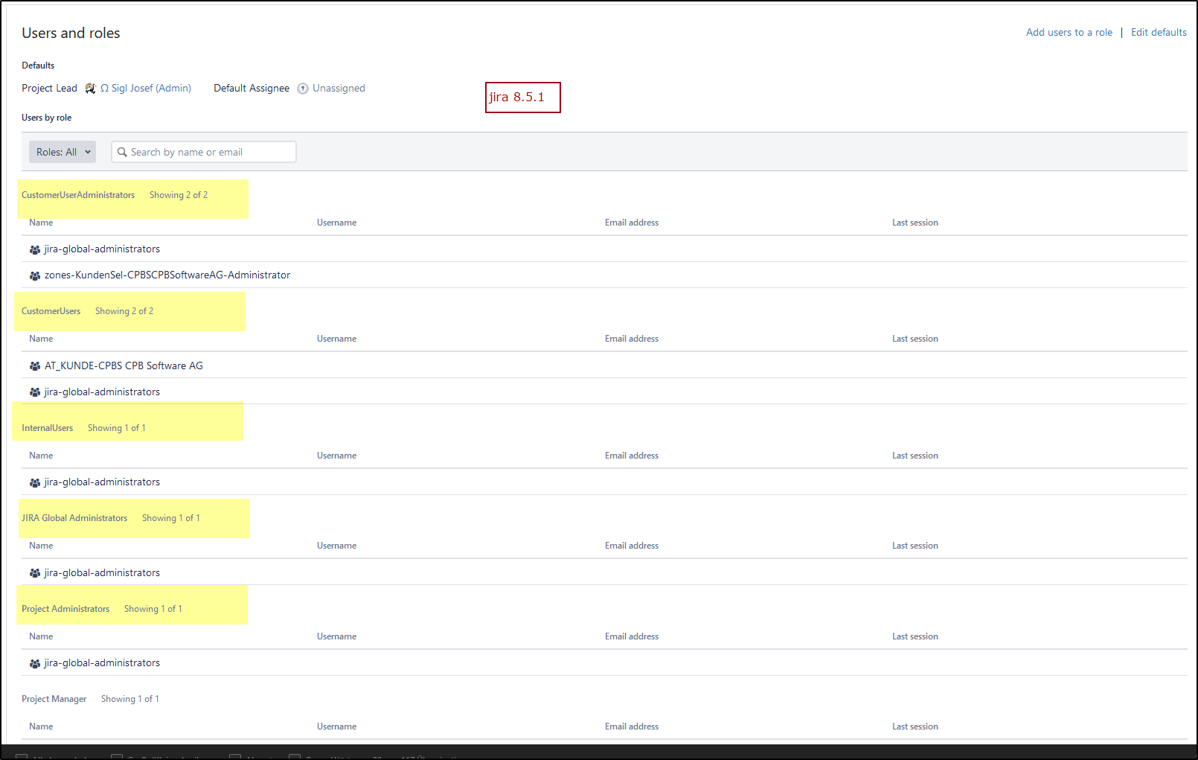This screenshot has height=760, width=1198.
Task: Click jira-global-administrators name under CustomerUserAdministrators
Action: 102,249
